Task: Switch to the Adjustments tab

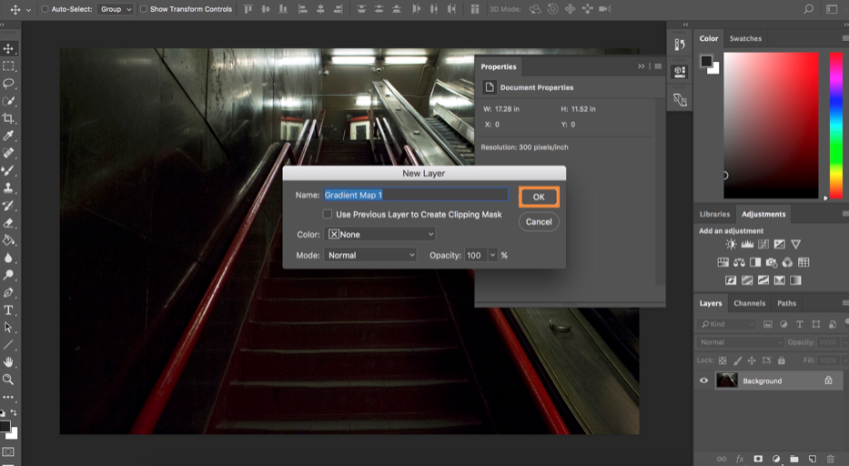Action: tap(763, 214)
